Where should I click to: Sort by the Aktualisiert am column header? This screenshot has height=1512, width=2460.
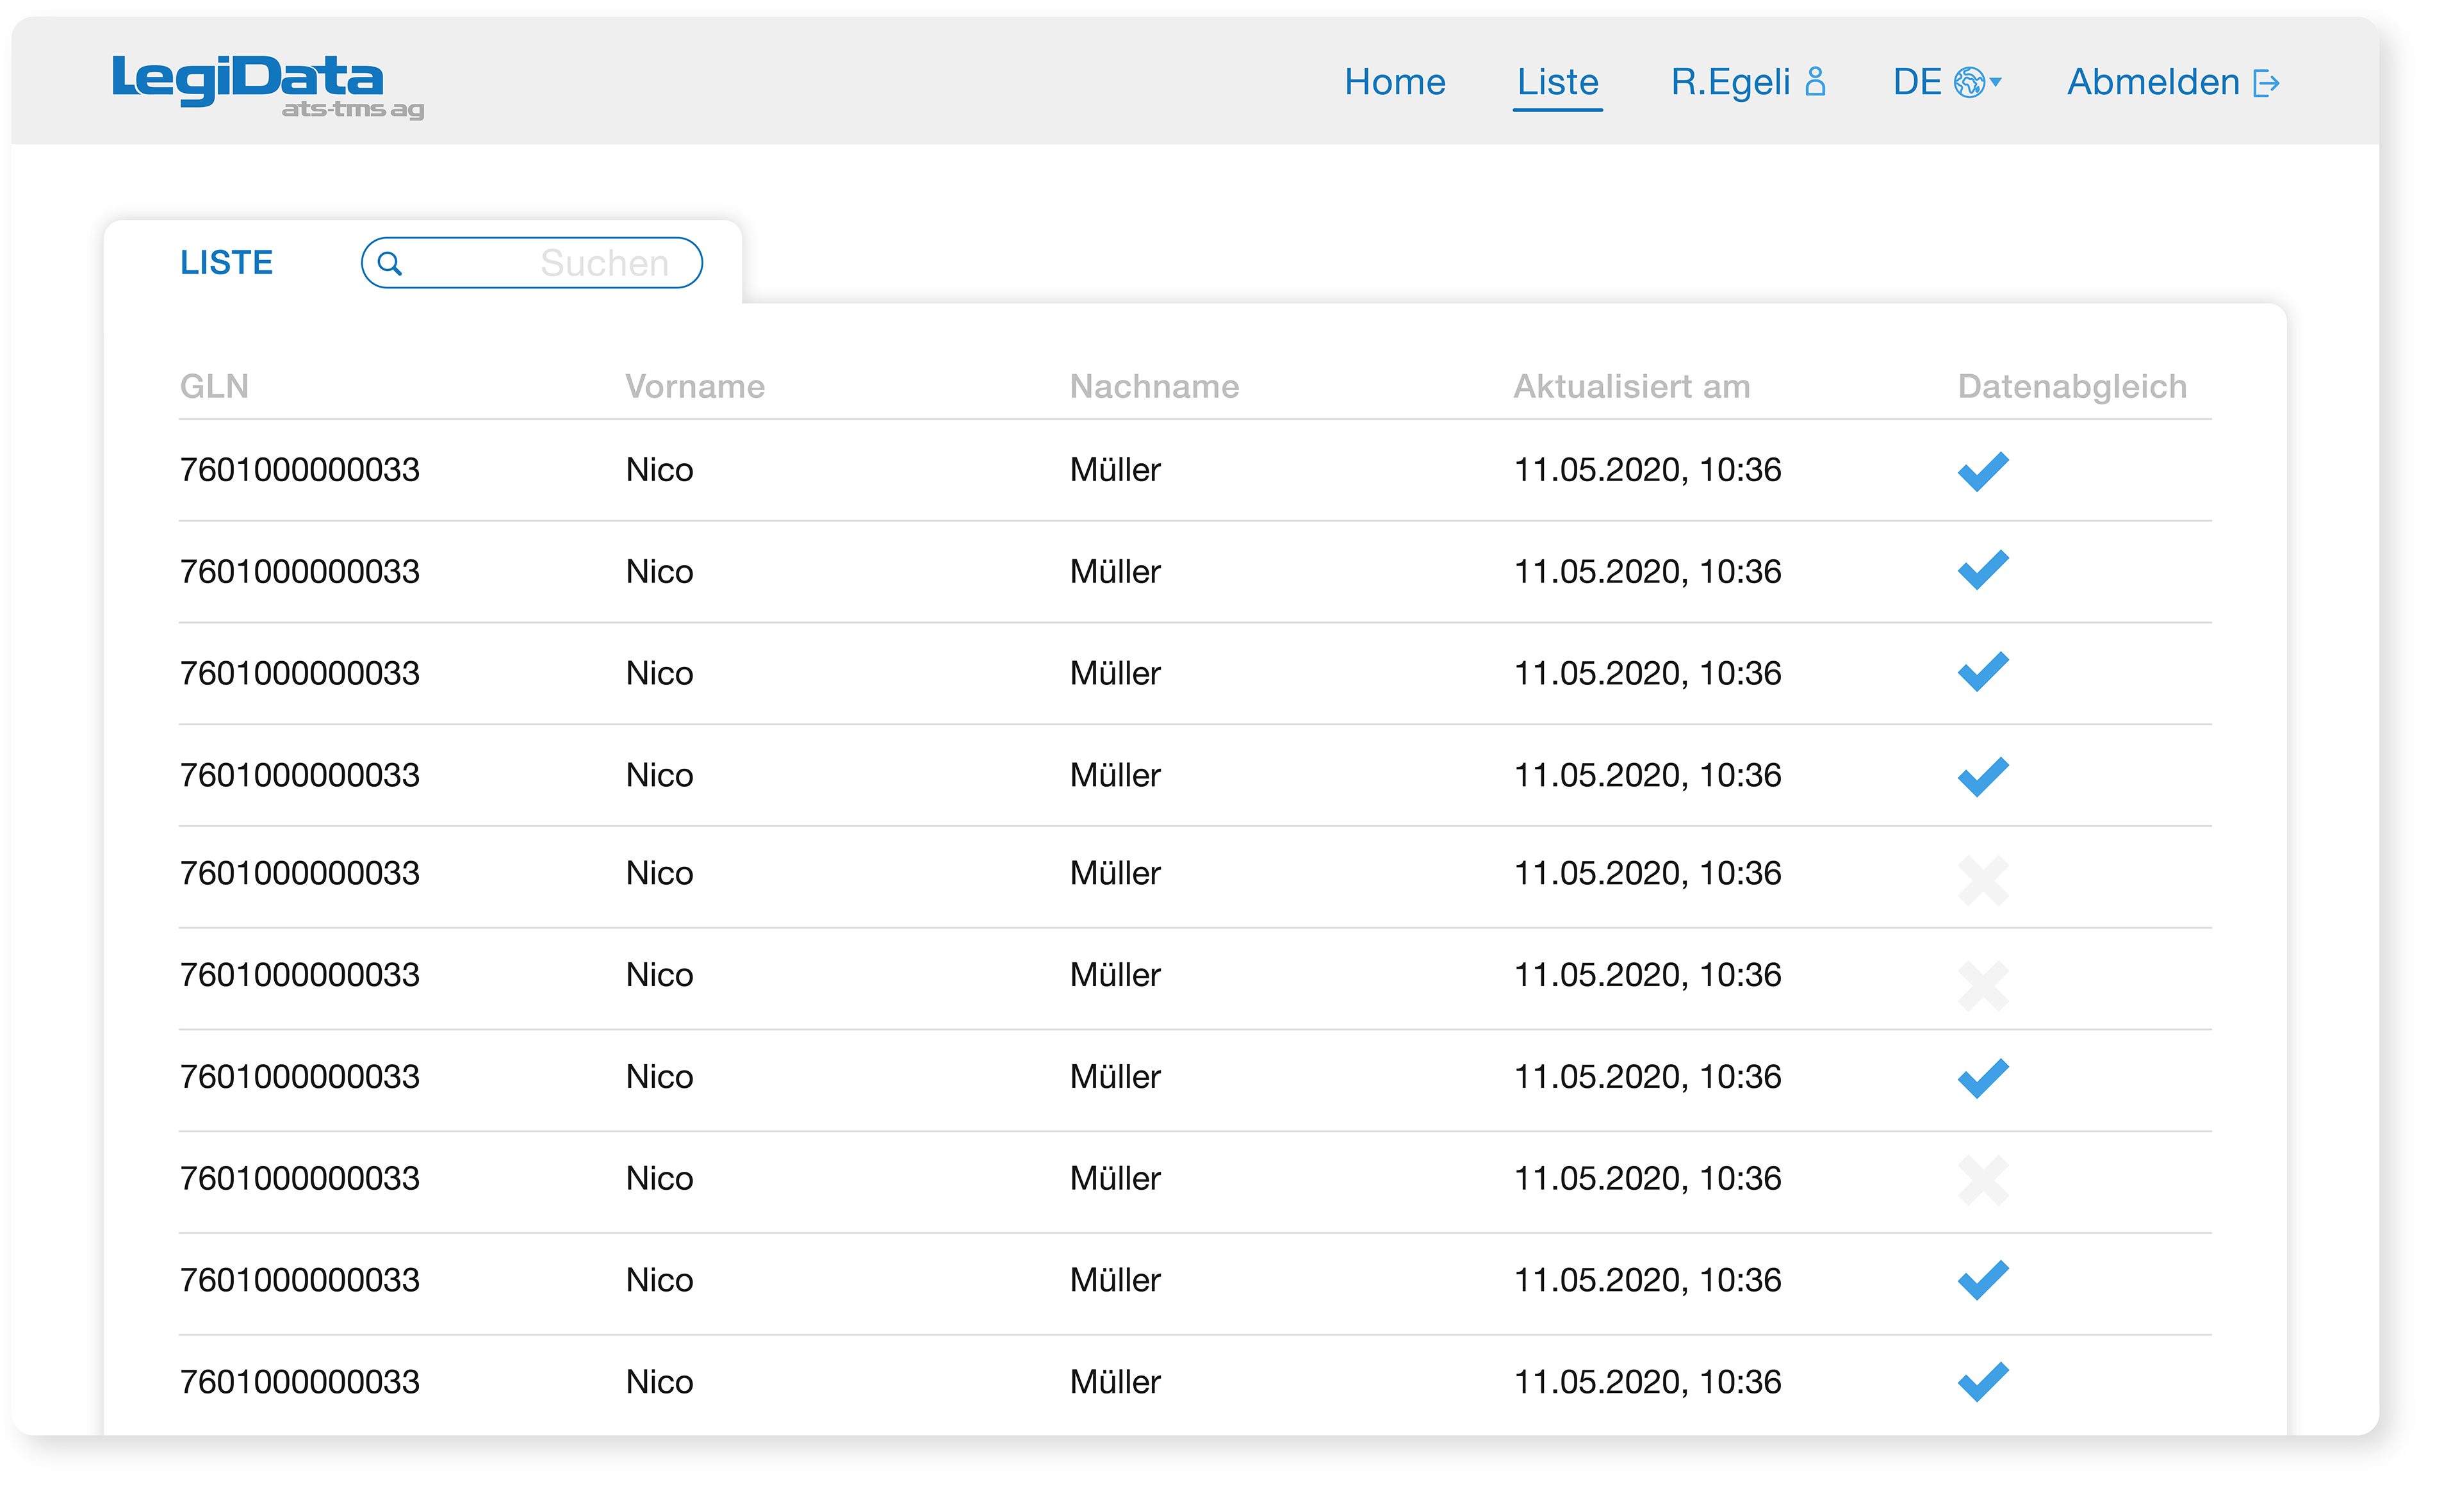pyautogui.click(x=1631, y=386)
